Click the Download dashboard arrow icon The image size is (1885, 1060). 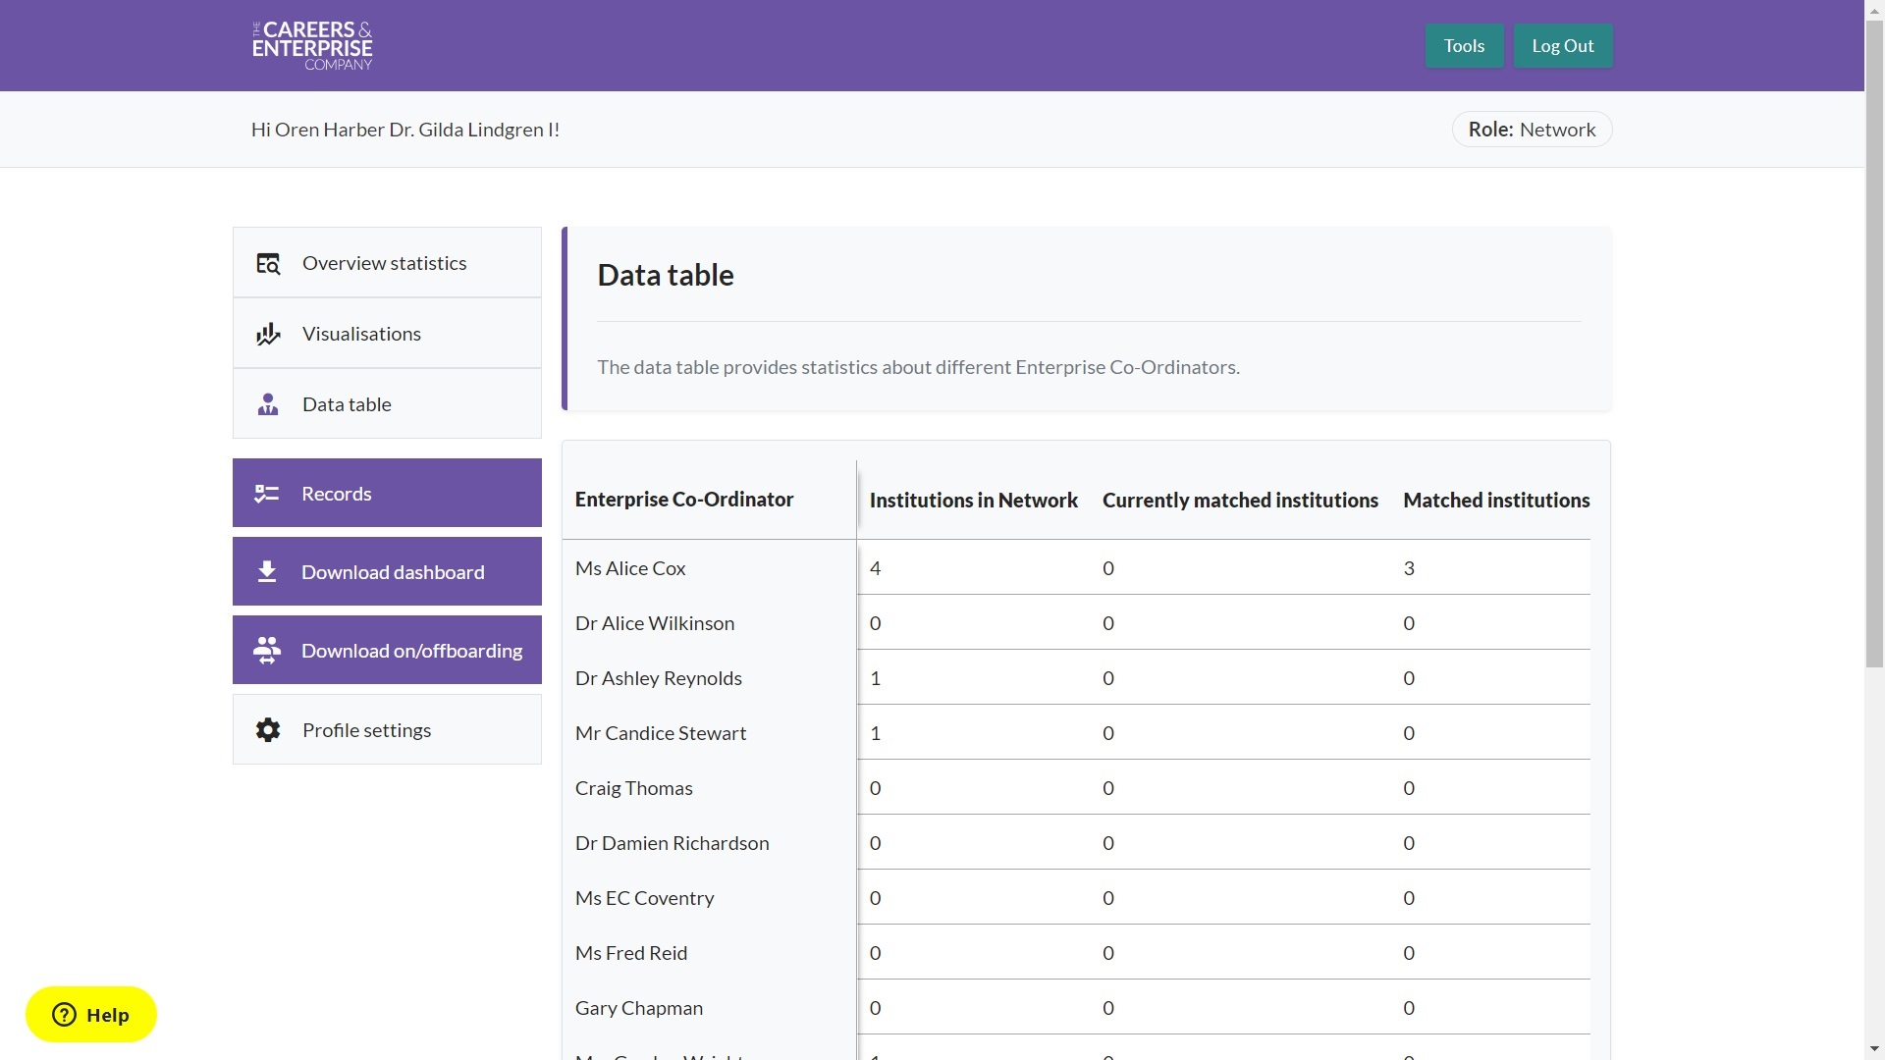coord(267,572)
